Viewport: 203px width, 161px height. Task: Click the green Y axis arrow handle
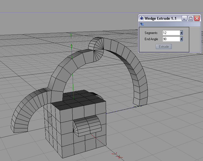click(x=71, y=45)
